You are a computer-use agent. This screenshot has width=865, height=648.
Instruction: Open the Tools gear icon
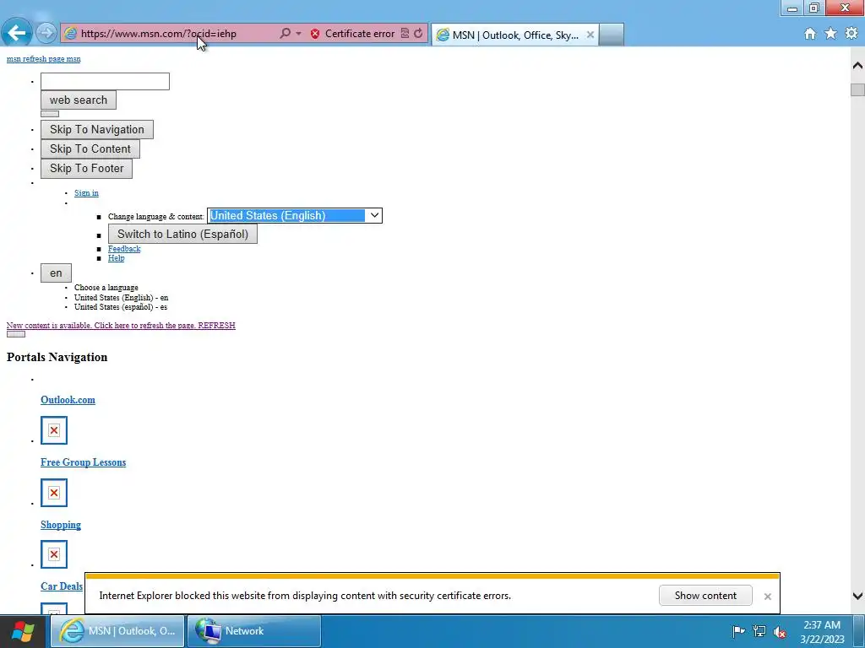[851, 34]
